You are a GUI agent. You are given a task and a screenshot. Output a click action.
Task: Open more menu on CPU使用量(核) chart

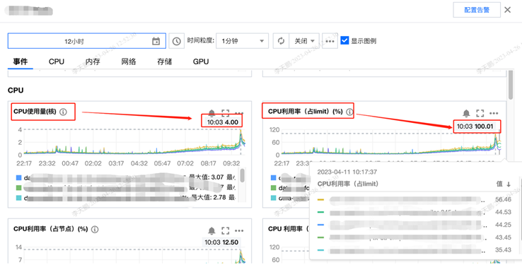click(x=239, y=113)
